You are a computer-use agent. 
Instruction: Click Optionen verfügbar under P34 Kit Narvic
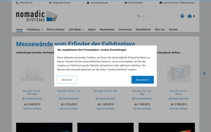tap(179, 108)
